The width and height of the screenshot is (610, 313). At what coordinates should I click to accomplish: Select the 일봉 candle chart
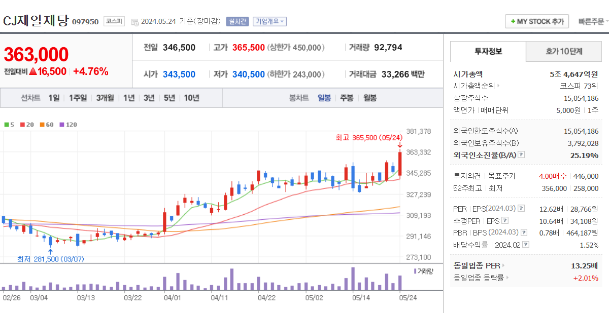(324, 98)
